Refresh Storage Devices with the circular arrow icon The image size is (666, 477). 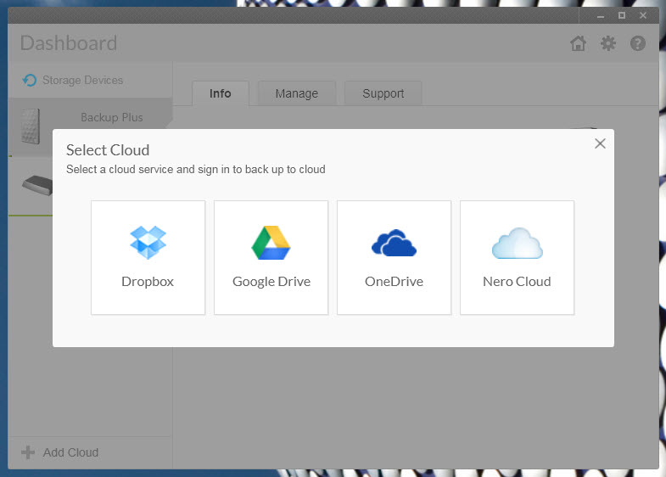(30, 80)
